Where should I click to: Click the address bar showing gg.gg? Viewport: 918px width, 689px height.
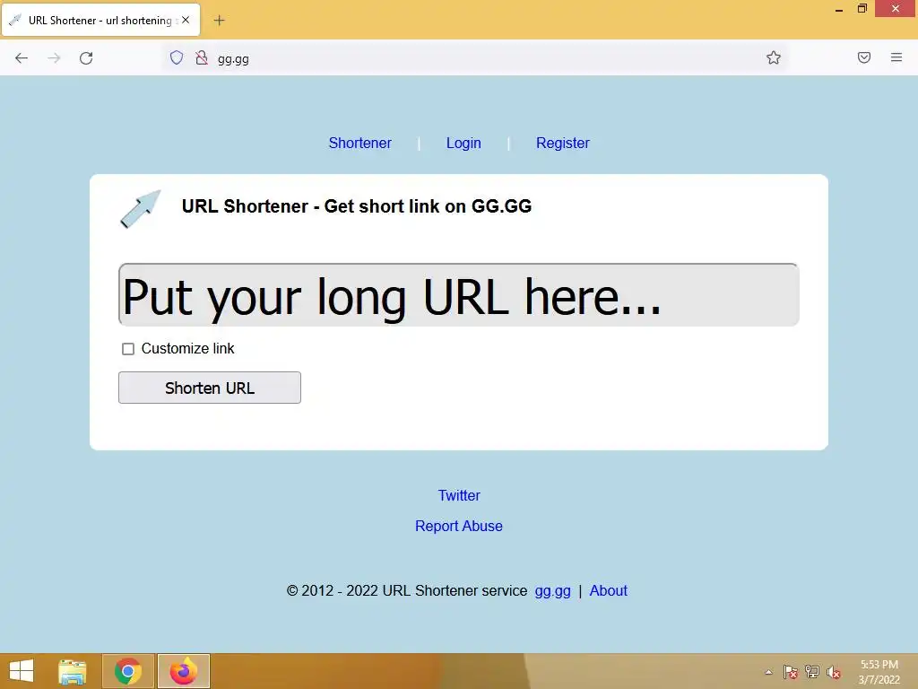coord(474,58)
